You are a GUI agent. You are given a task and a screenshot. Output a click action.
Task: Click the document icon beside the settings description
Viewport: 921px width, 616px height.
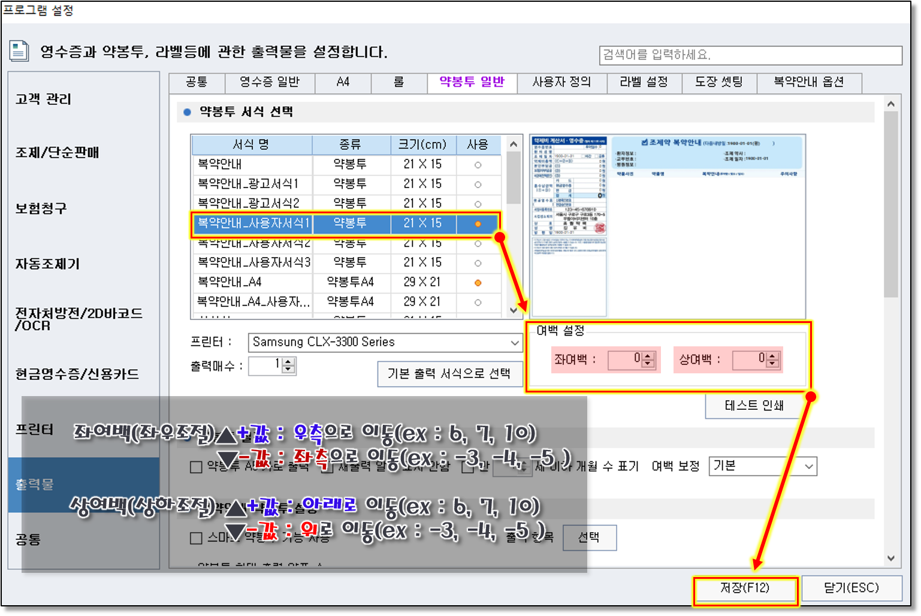(x=19, y=52)
